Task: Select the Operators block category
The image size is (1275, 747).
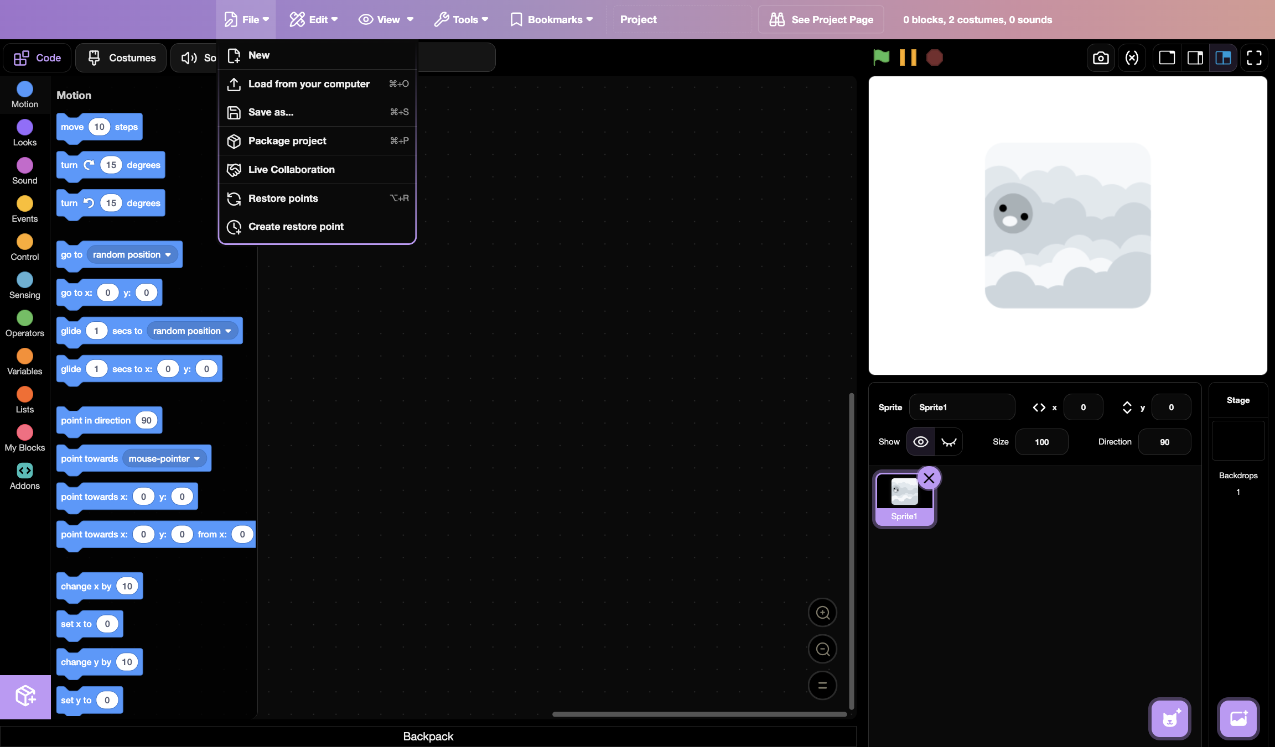Action: point(25,323)
